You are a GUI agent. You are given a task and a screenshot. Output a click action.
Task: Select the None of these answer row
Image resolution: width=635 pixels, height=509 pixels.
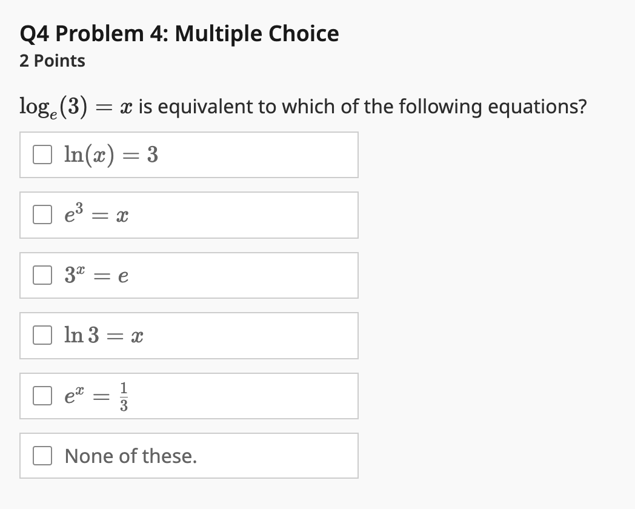[189, 456]
